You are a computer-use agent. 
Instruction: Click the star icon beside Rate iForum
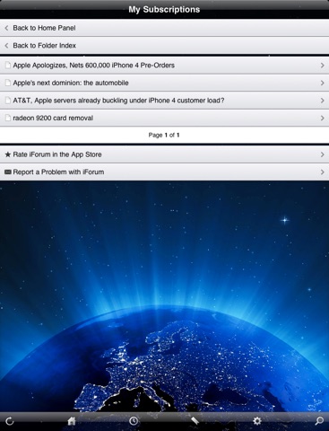coord(8,154)
